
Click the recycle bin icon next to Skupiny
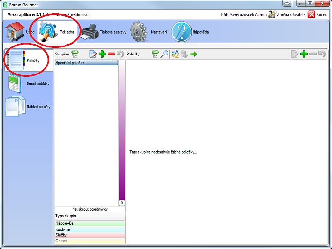[75, 55]
